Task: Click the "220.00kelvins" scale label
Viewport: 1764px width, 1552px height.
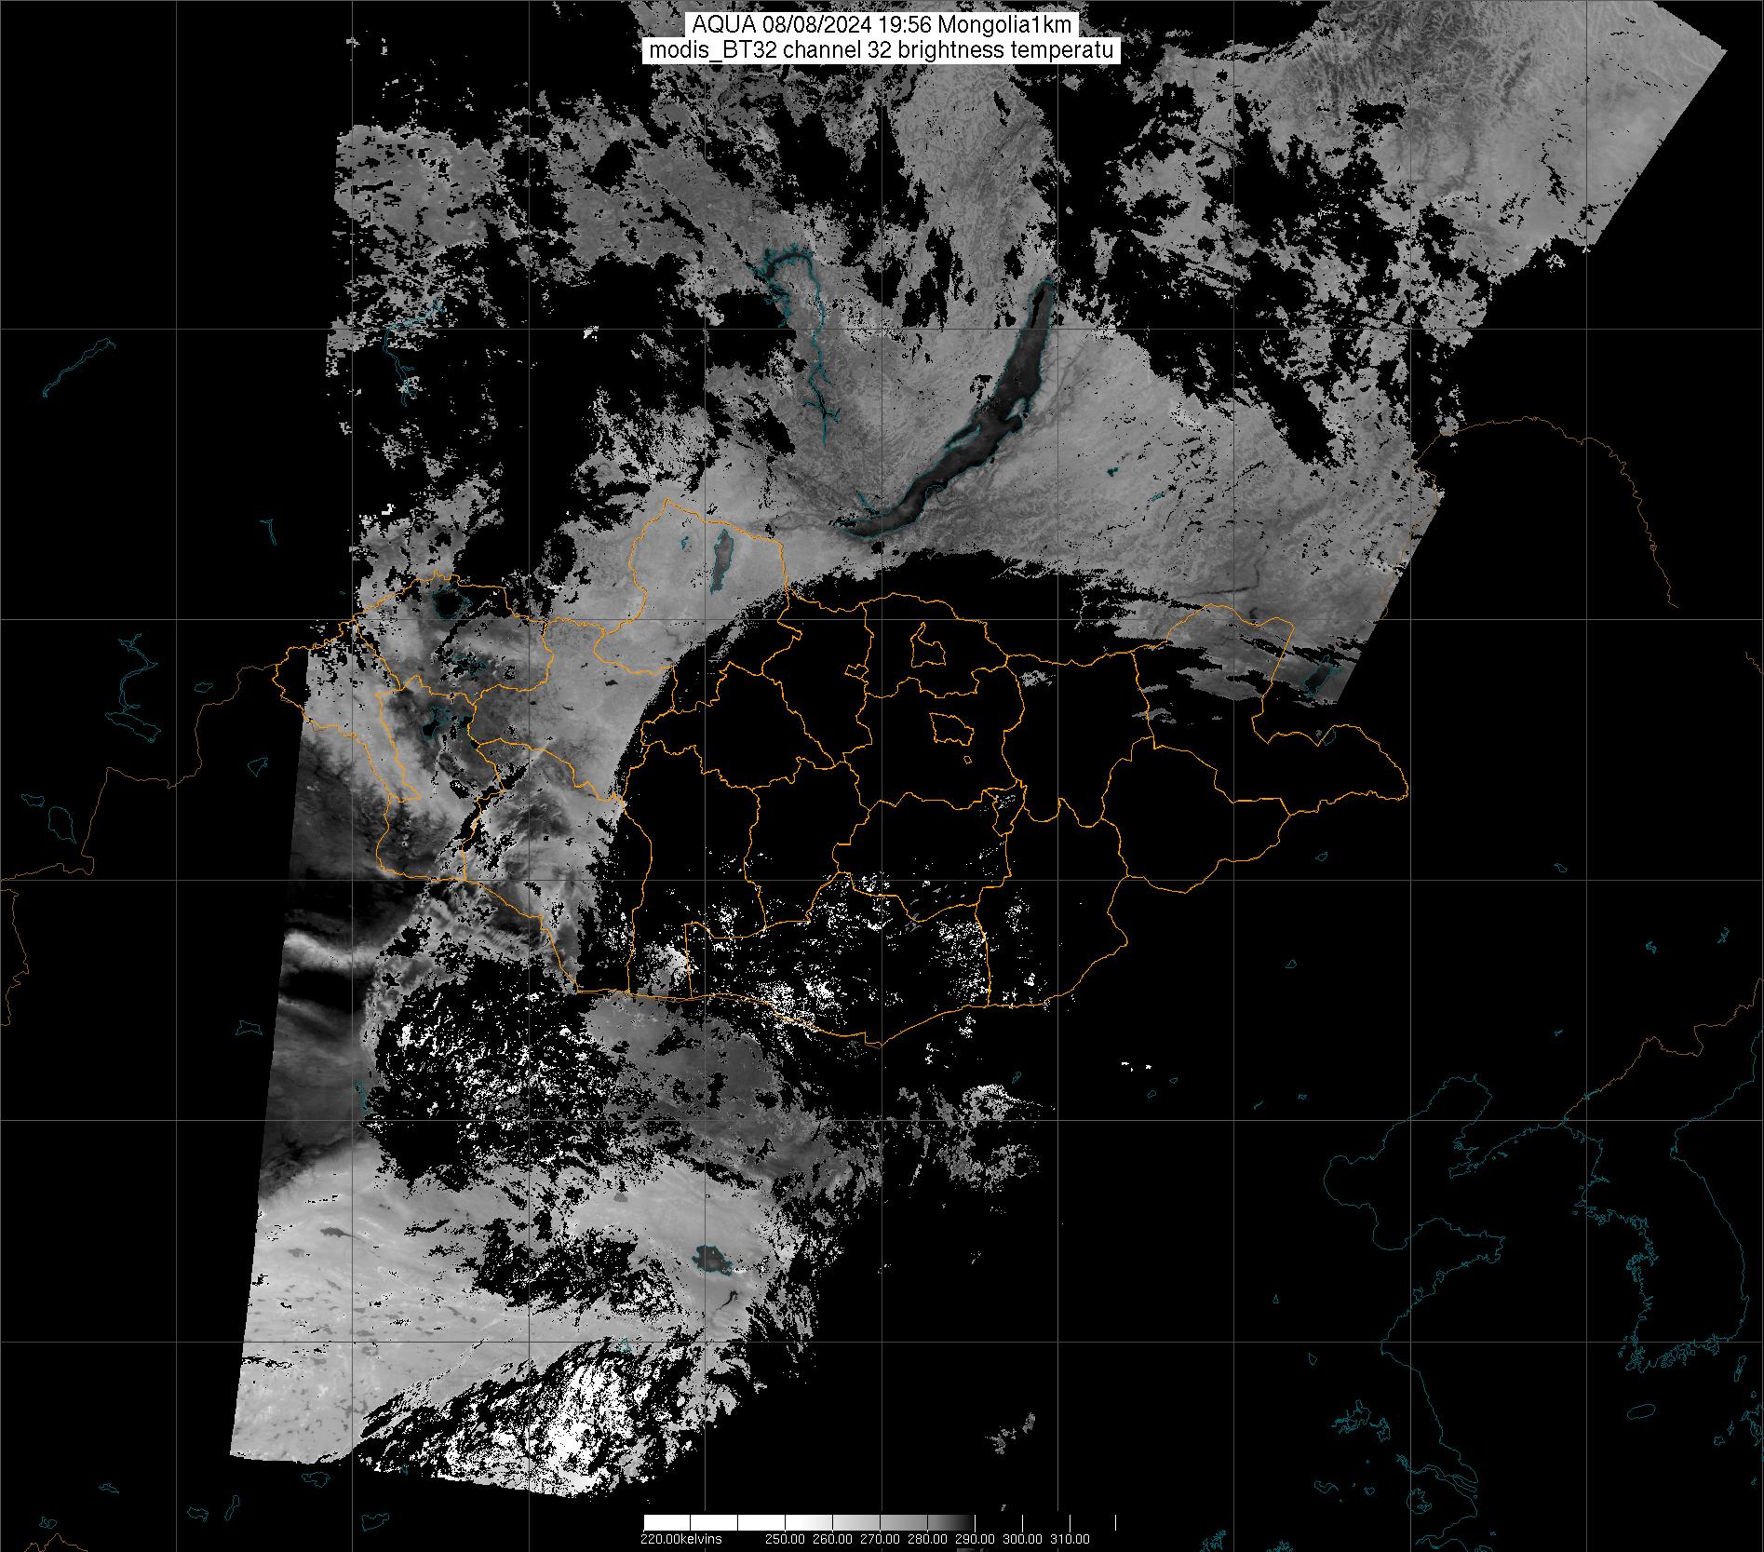Action: 680,1539
